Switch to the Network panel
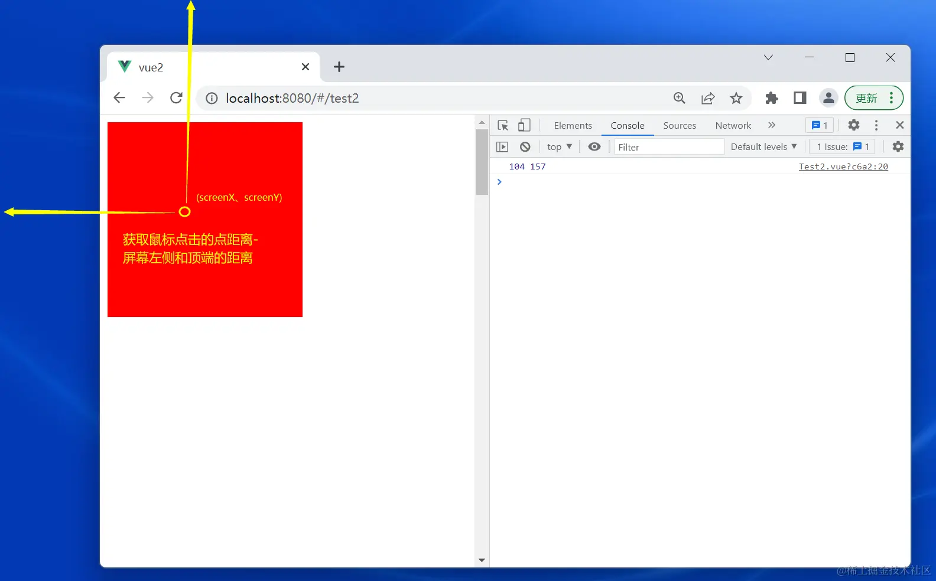The height and width of the screenshot is (581, 936). (x=733, y=125)
